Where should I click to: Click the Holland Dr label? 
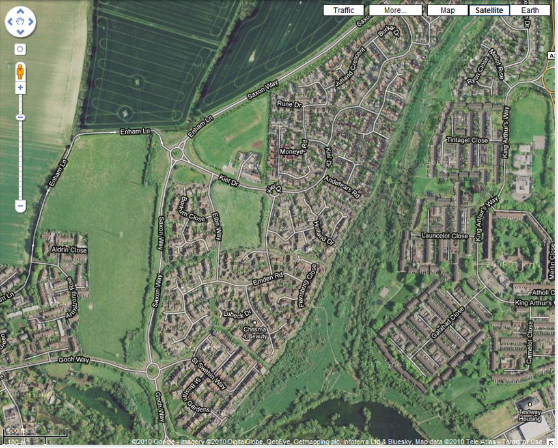(324, 233)
